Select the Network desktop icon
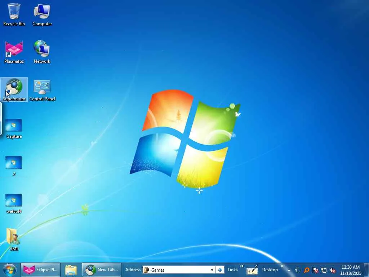 pos(42,52)
